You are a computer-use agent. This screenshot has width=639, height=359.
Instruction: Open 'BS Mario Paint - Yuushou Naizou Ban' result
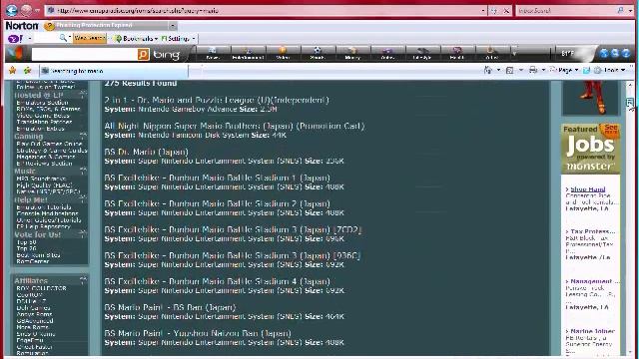(198, 333)
